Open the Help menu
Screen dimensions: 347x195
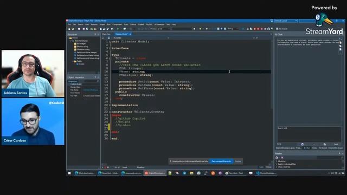click(174, 24)
